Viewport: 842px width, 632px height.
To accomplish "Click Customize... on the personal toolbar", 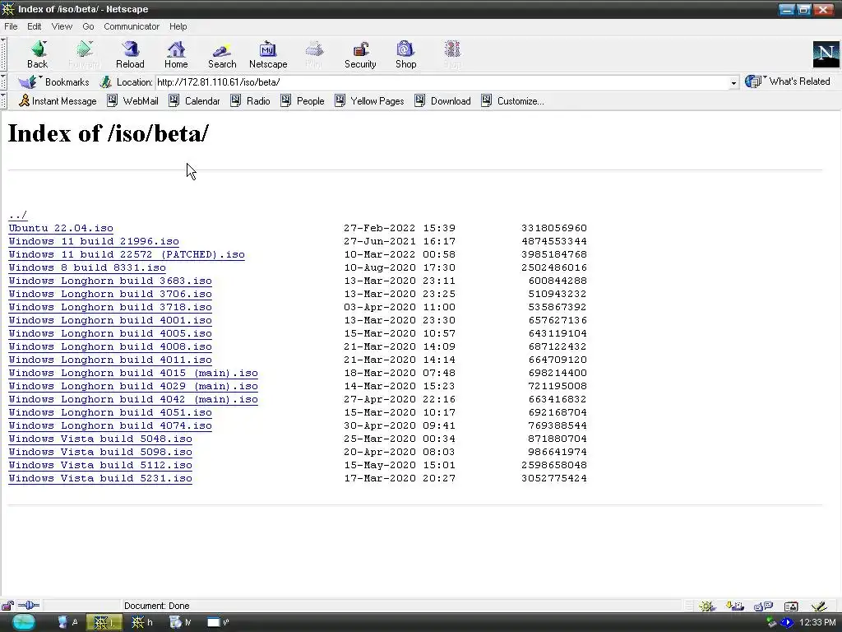I will [513, 101].
